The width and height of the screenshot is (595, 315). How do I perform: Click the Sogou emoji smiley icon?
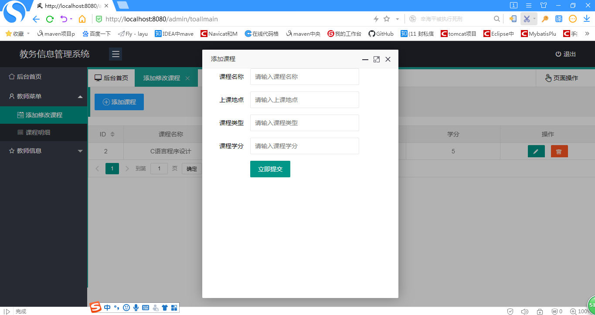(x=126, y=308)
